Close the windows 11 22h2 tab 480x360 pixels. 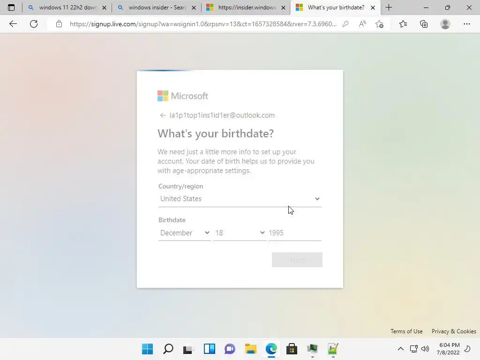pyautogui.click(x=105, y=7)
